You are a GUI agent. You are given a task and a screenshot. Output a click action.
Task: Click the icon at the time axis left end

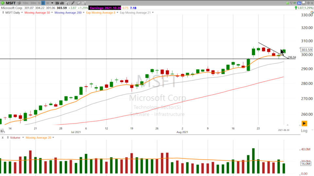(2, 131)
